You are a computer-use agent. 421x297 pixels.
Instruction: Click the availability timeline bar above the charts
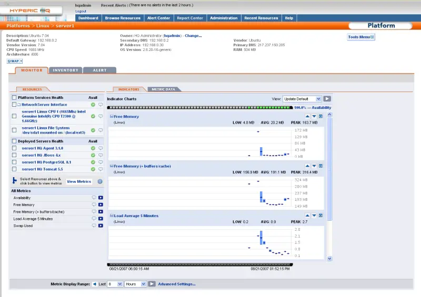point(200,108)
